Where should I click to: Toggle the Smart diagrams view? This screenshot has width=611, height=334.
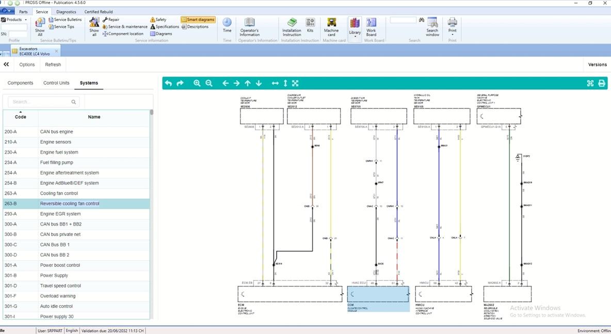pyautogui.click(x=198, y=20)
